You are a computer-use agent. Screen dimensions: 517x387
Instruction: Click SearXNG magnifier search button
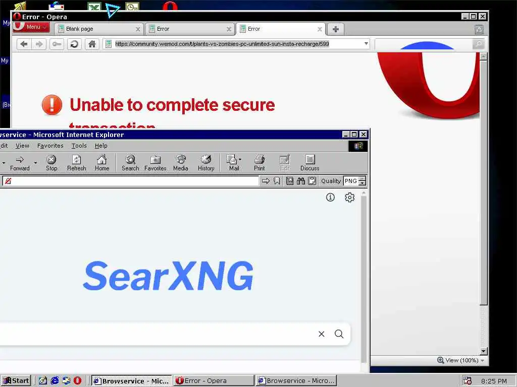pos(339,334)
